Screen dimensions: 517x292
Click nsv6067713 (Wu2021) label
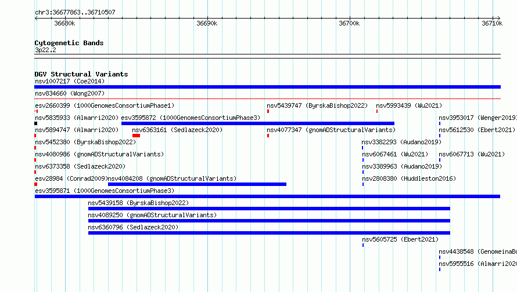pos(472,154)
